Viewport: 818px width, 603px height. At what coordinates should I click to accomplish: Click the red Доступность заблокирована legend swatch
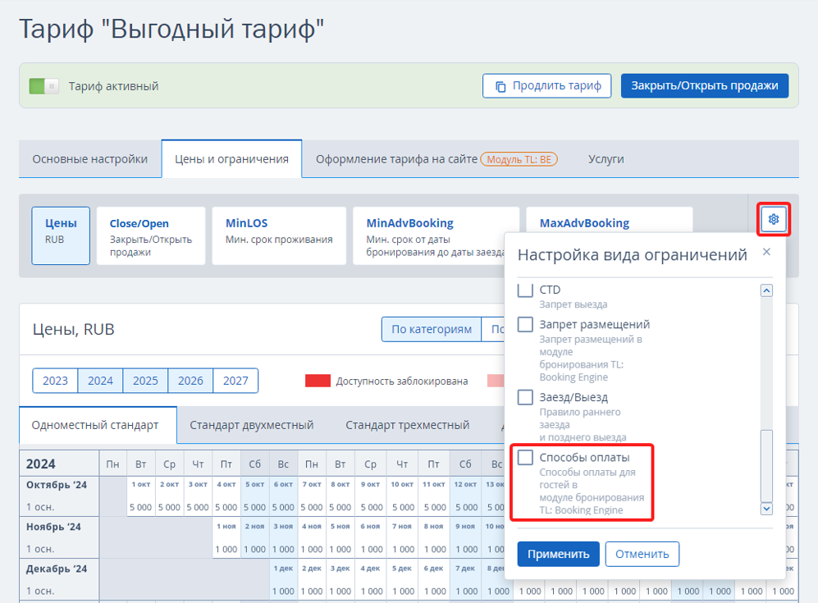tap(318, 381)
